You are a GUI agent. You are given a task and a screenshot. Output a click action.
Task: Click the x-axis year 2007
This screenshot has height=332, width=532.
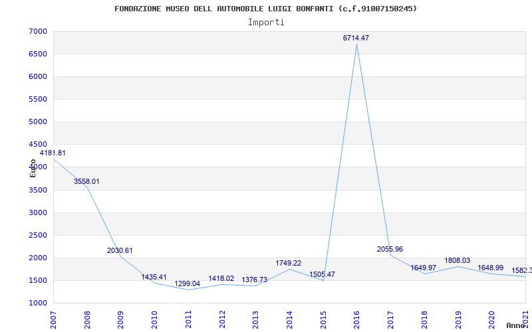[x=53, y=320]
